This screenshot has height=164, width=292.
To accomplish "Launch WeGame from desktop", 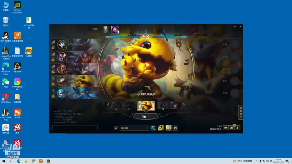I will click(17, 67).
